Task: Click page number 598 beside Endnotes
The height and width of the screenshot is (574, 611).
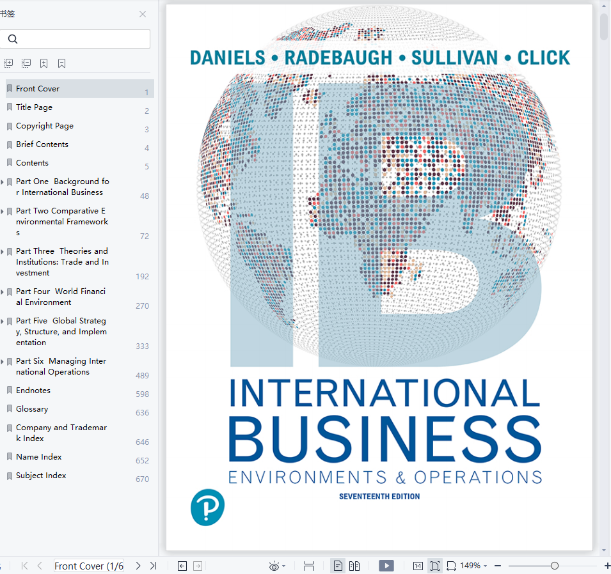Action: (x=142, y=394)
